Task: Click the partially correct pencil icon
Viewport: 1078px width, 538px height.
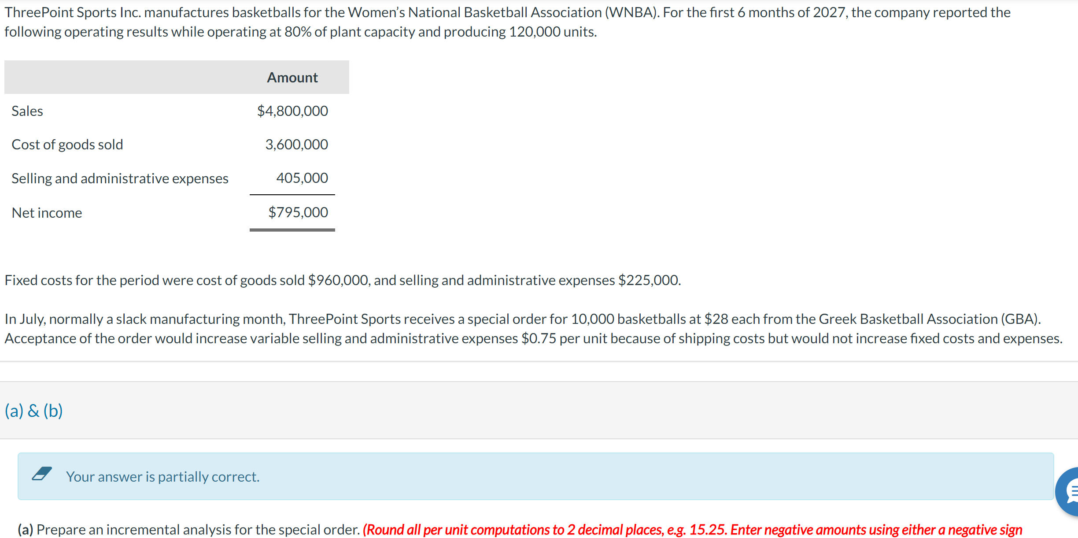Action: click(42, 474)
